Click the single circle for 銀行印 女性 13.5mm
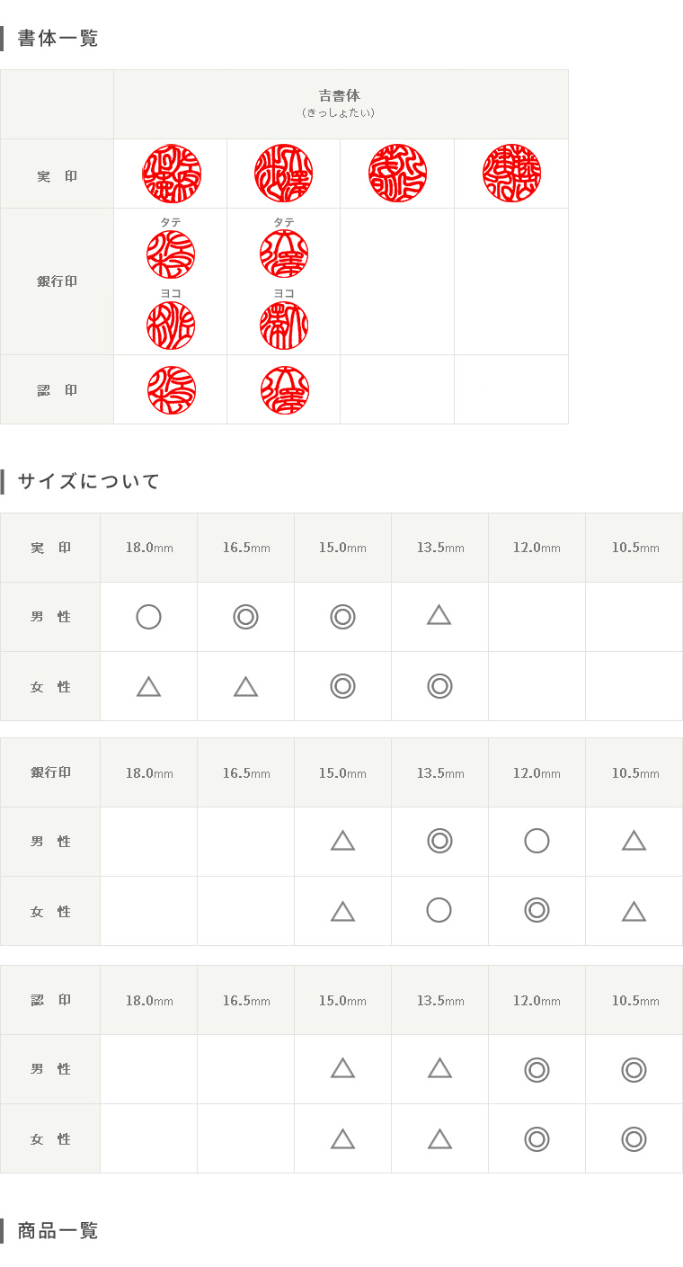The width and height of the screenshot is (683, 1267). (439, 910)
